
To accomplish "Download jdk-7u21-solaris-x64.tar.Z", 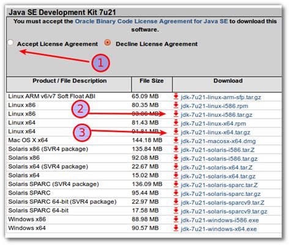I will (x=217, y=168).
